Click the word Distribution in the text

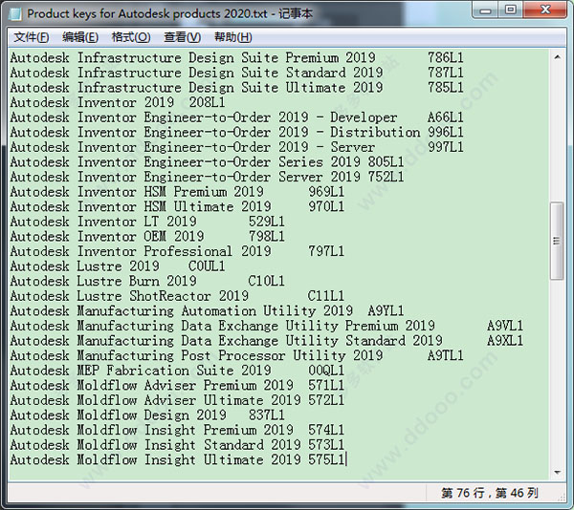click(375, 132)
